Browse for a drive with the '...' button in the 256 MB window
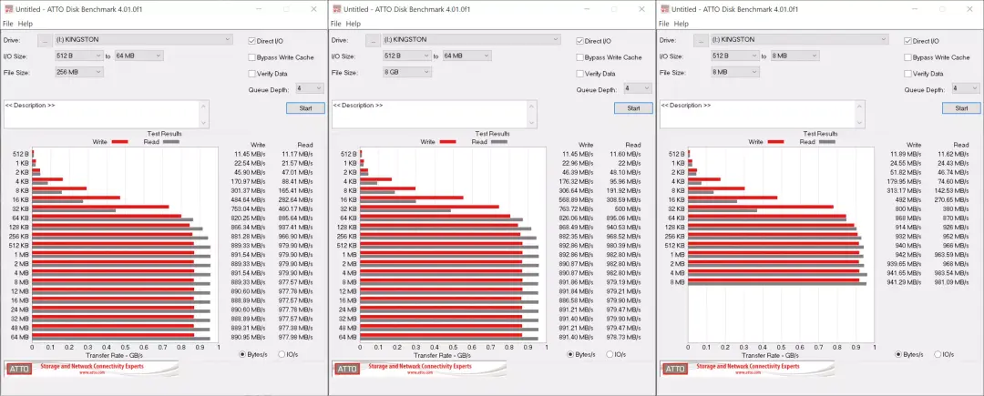984x396 pixels. [x=46, y=40]
